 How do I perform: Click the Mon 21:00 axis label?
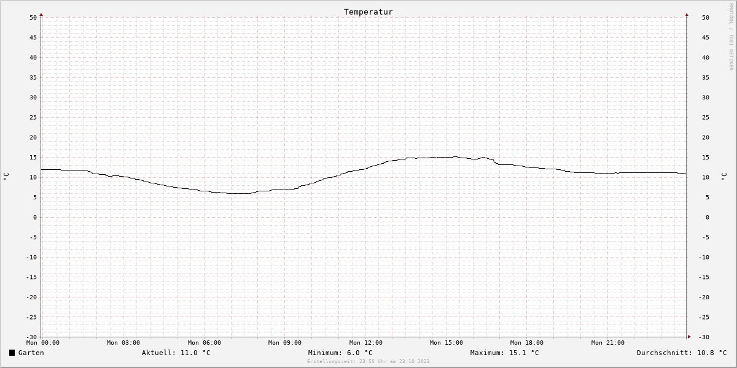tap(608, 343)
